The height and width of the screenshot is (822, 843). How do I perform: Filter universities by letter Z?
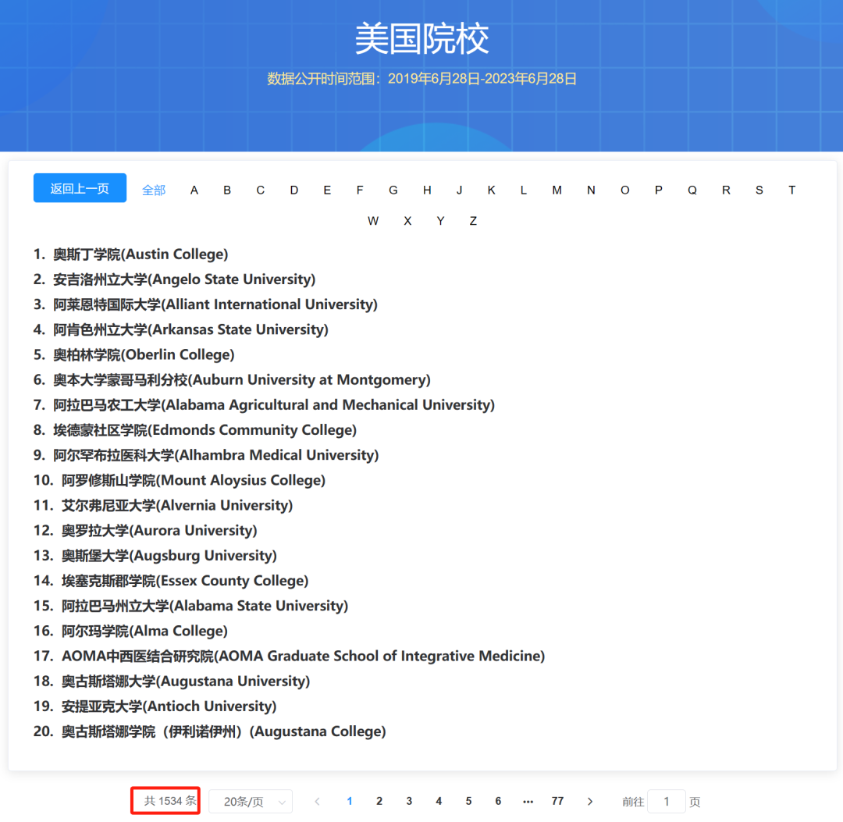(473, 221)
